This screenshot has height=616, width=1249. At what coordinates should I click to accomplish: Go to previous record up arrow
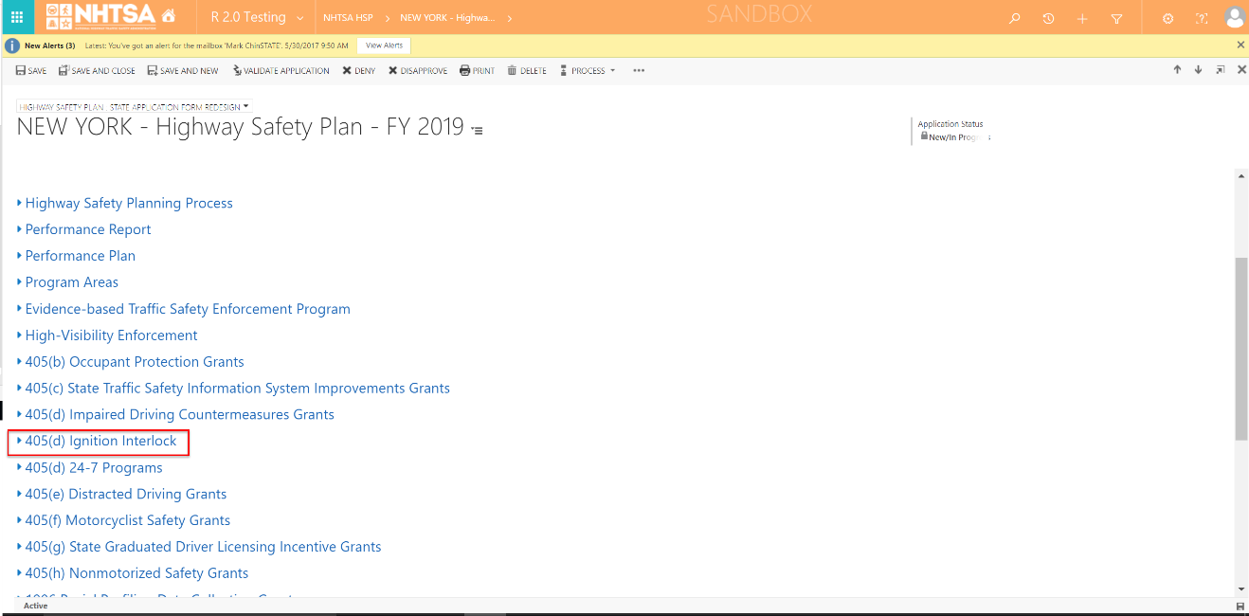pos(1177,69)
